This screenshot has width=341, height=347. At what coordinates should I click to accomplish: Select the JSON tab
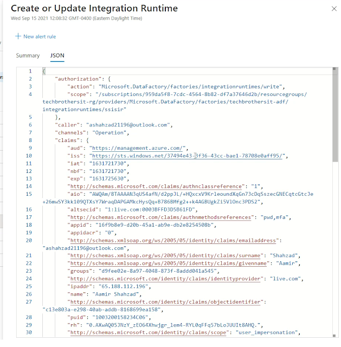57,55
